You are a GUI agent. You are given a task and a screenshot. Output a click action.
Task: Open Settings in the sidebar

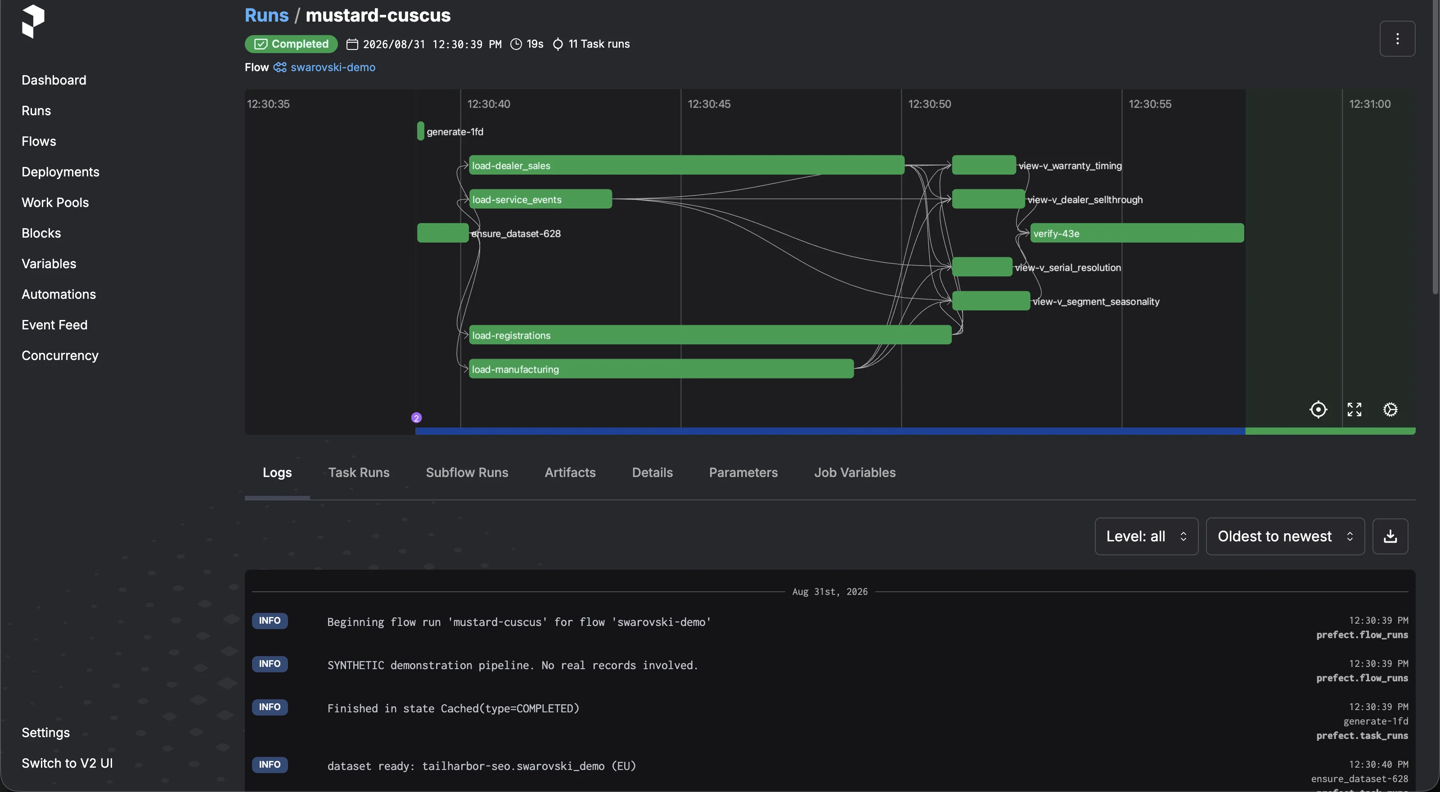45,733
